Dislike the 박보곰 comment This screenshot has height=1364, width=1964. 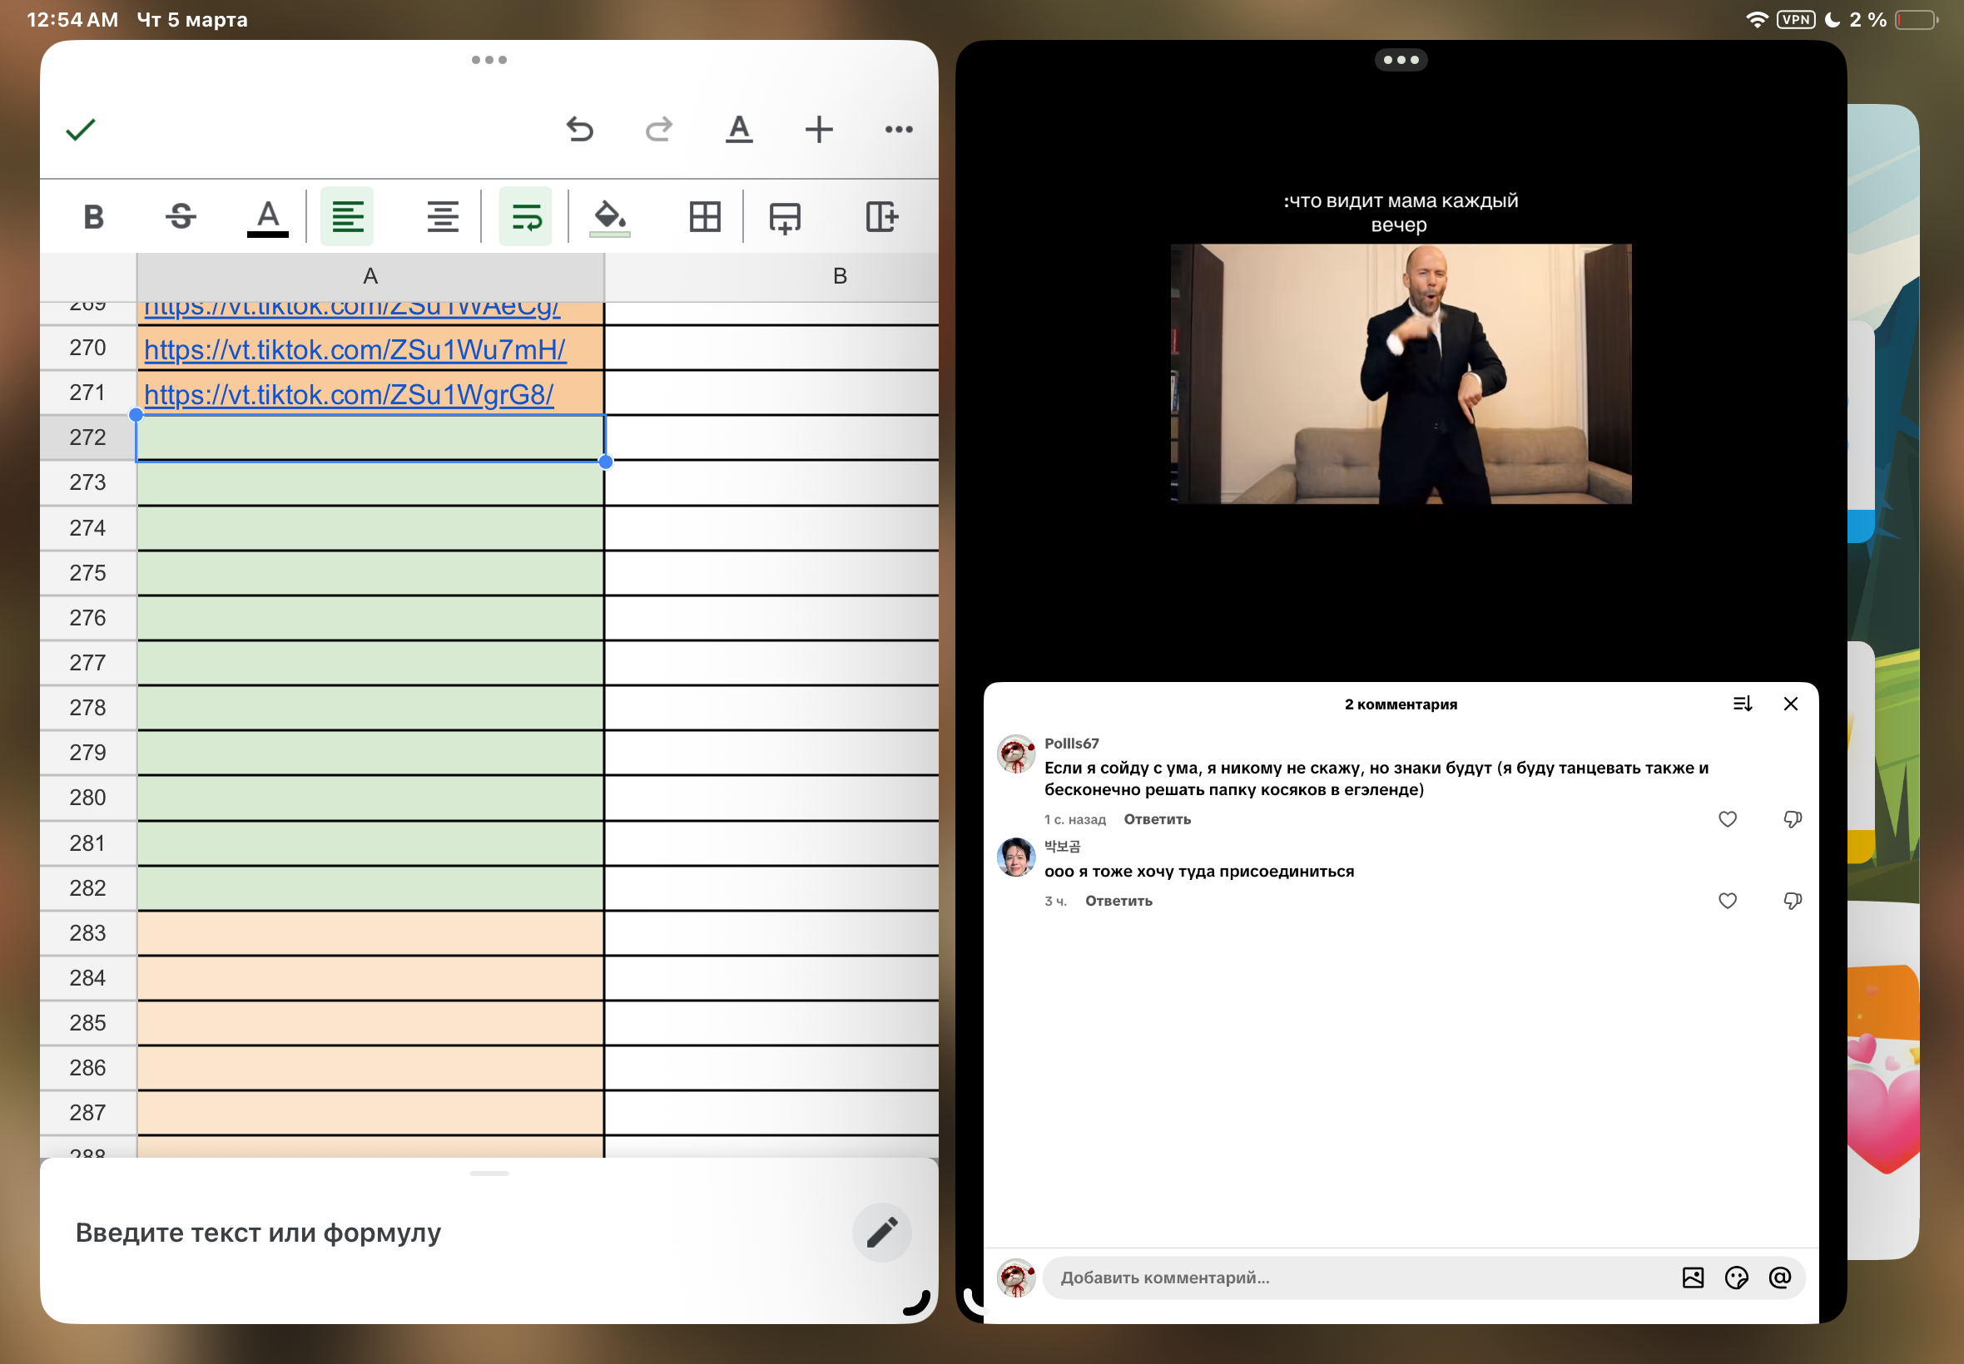[1792, 901]
